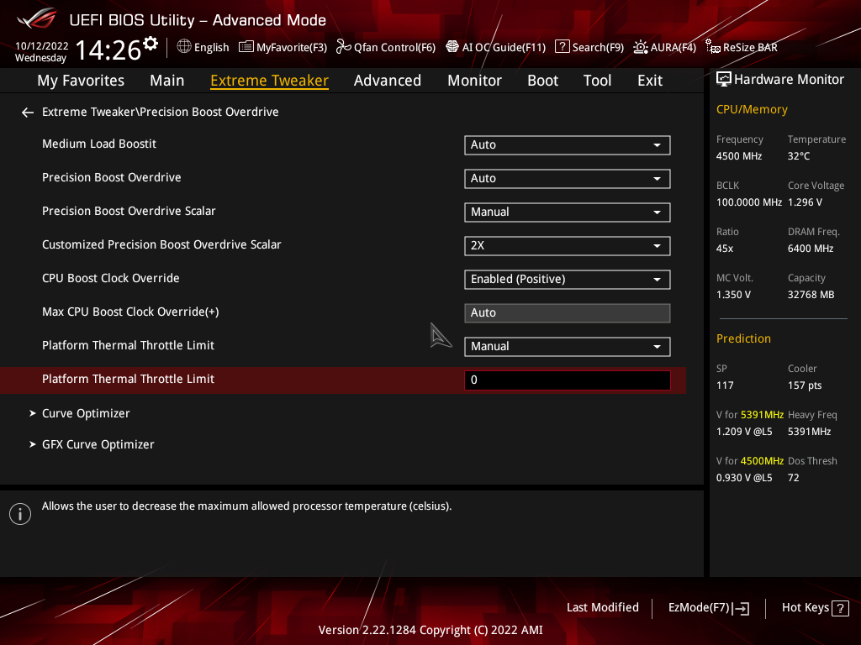Click the 14:26 clock display
Image resolution: width=861 pixels, height=645 pixels.
click(x=108, y=50)
